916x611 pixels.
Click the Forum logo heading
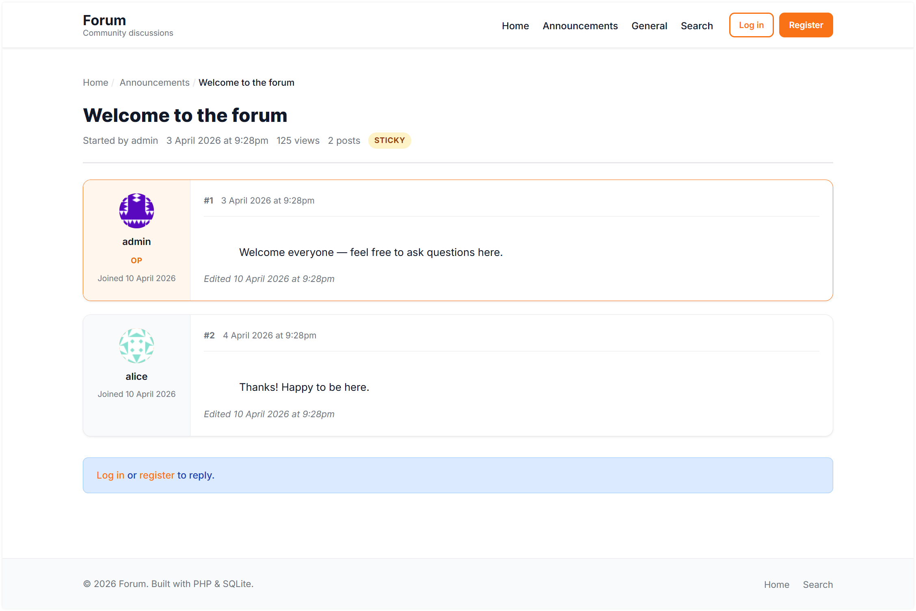click(104, 20)
